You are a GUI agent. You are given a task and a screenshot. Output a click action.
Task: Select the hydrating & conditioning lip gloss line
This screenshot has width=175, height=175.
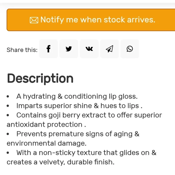click(x=77, y=97)
